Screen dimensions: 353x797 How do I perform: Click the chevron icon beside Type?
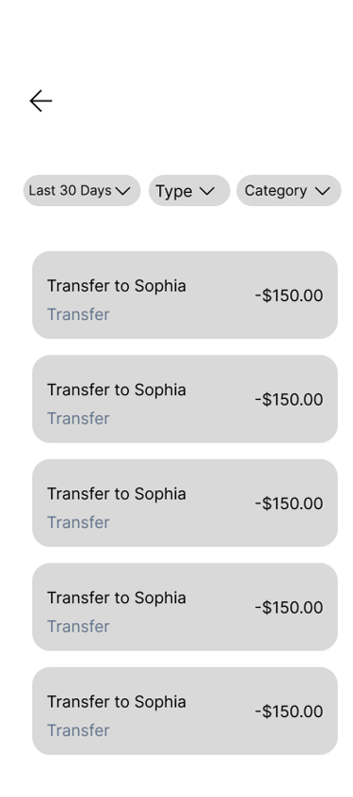pos(206,191)
